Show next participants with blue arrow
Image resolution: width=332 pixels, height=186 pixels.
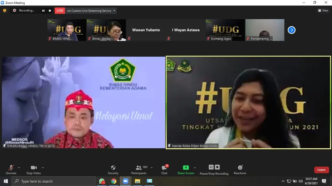click(292, 30)
